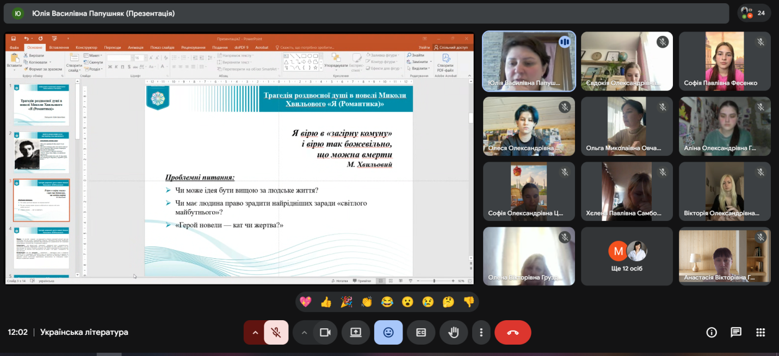Send the thinking face emoji reaction
Screen dimensions: 779x356
coord(448,302)
